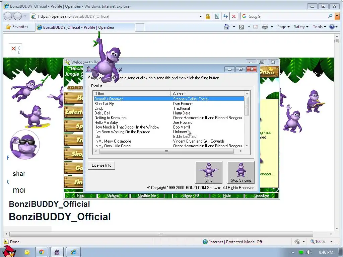The height and width of the screenshot is (257, 343).
Task: Click the playlist scroll down arrow
Action: tap(247, 146)
